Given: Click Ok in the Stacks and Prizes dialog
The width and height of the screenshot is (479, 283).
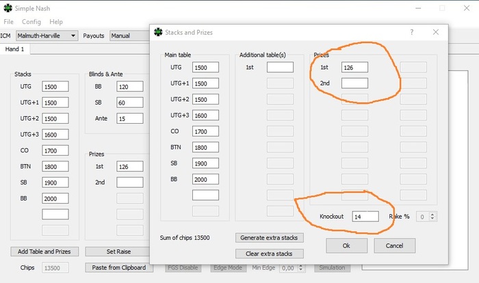Looking at the screenshot, I should pos(346,246).
